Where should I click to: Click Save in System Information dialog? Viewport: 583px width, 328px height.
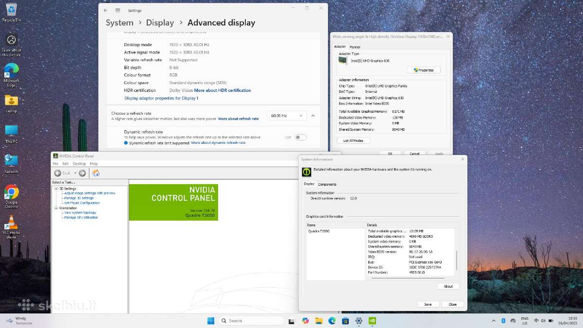click(x=428, y=304)
